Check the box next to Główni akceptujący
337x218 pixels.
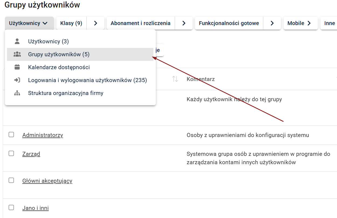[x=11, y=180]
